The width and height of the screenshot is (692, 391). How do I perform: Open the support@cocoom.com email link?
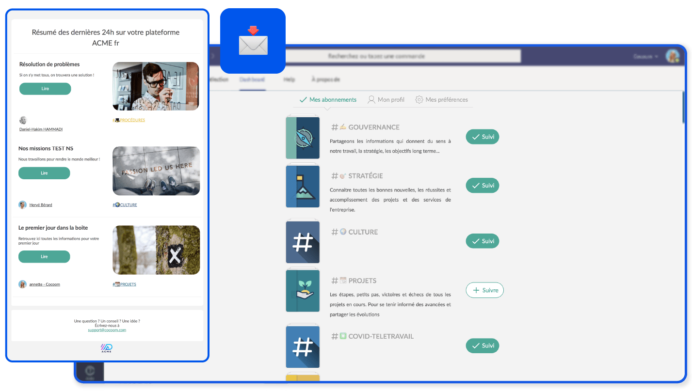coord(107,330)
